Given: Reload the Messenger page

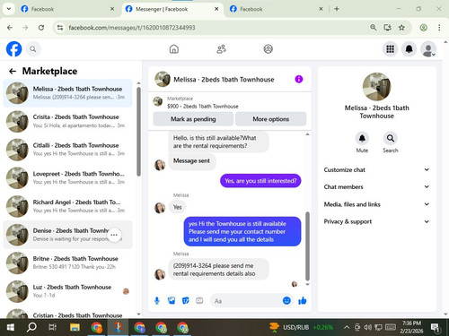Looking at the screenshot, I should point(41,28).
